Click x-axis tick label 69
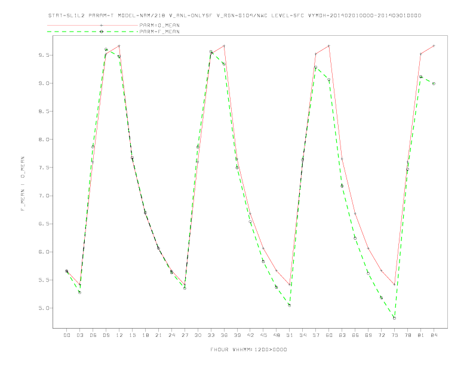Image resolution: width=473 pixels, height=365 pixels. [x=368, y=335]
